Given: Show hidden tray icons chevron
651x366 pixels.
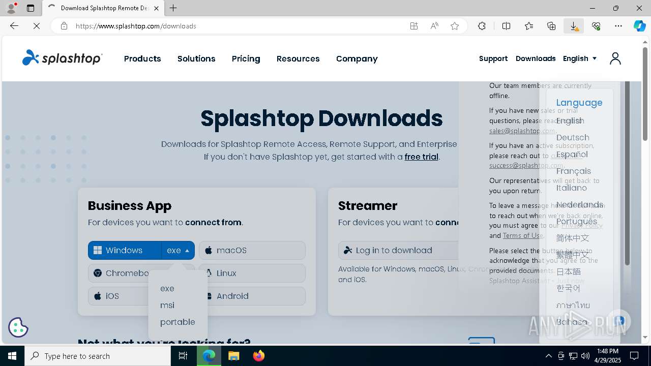Looking at the screenshot, I should (548, 356).
